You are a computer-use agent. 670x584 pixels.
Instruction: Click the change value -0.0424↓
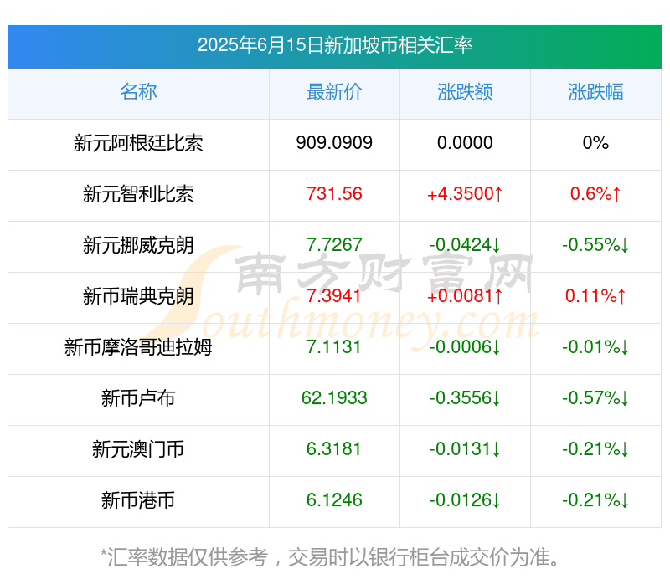tap(465, 244)
